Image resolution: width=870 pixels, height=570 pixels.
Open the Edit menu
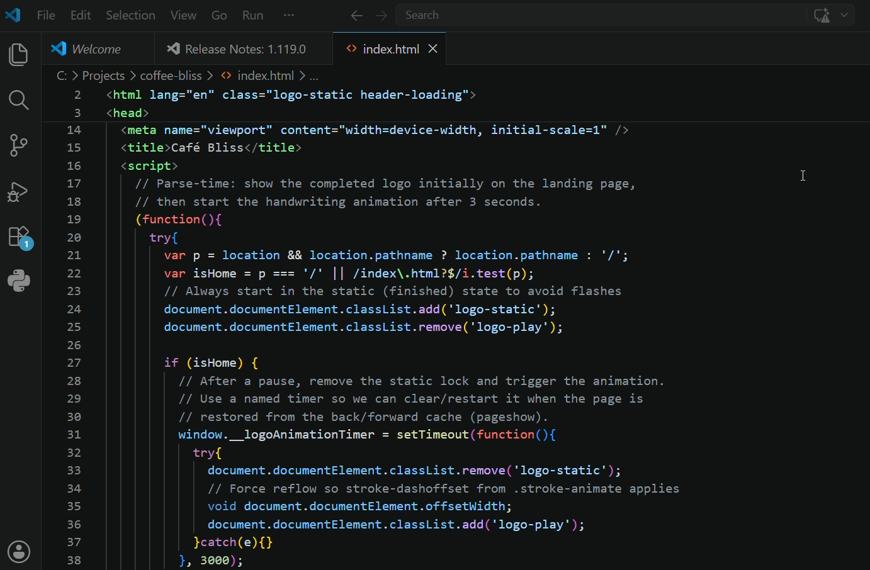81,15
